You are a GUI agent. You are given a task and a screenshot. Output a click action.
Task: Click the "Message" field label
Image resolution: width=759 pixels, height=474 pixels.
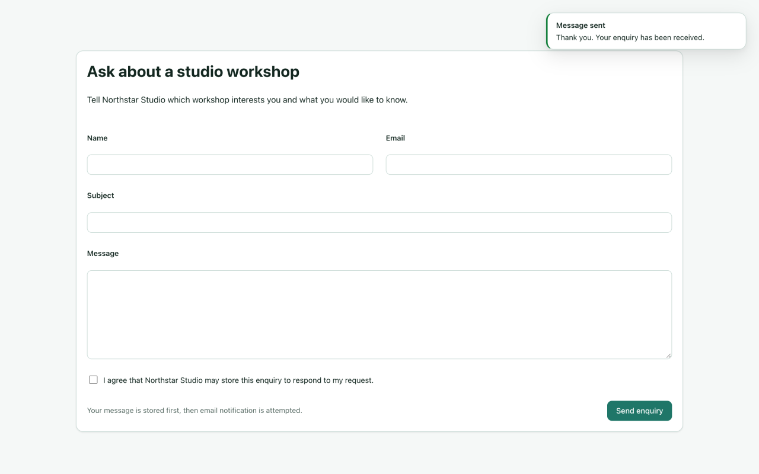tap(103, 254)
